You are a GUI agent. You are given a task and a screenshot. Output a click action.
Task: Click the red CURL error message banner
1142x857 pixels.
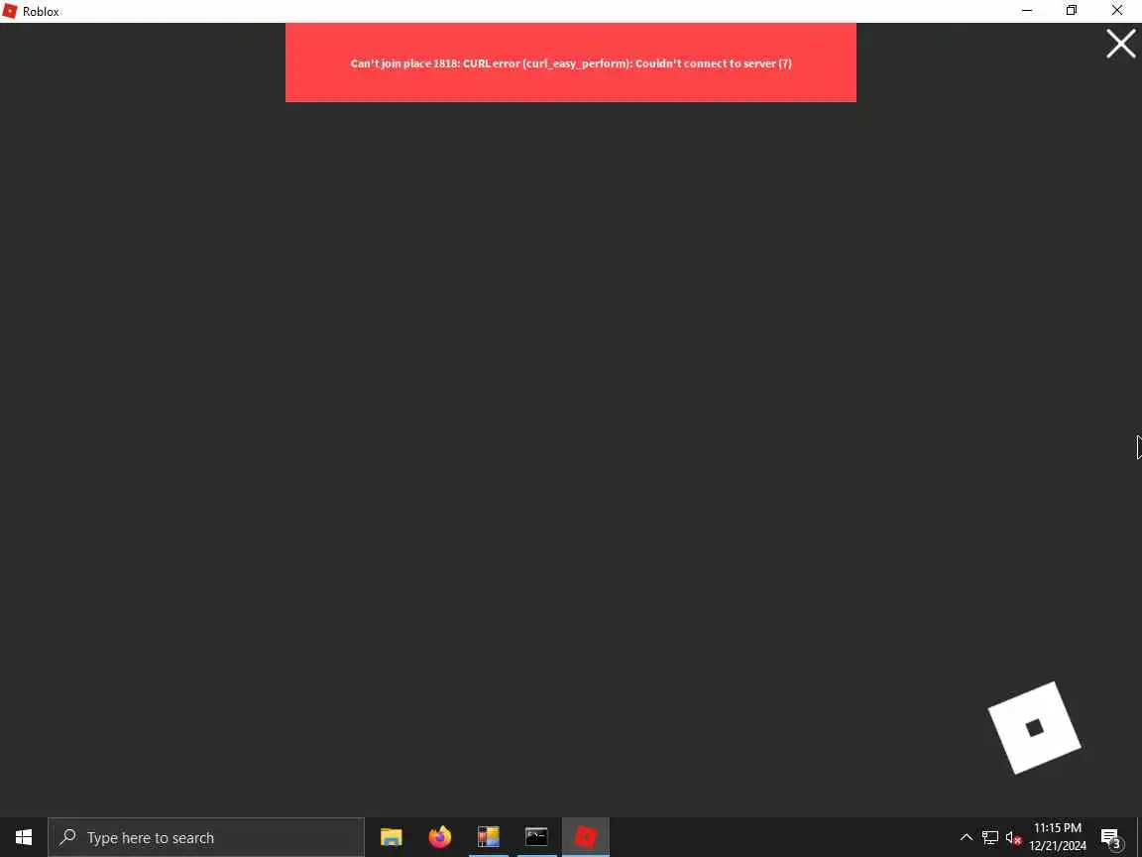coord(570,62)
